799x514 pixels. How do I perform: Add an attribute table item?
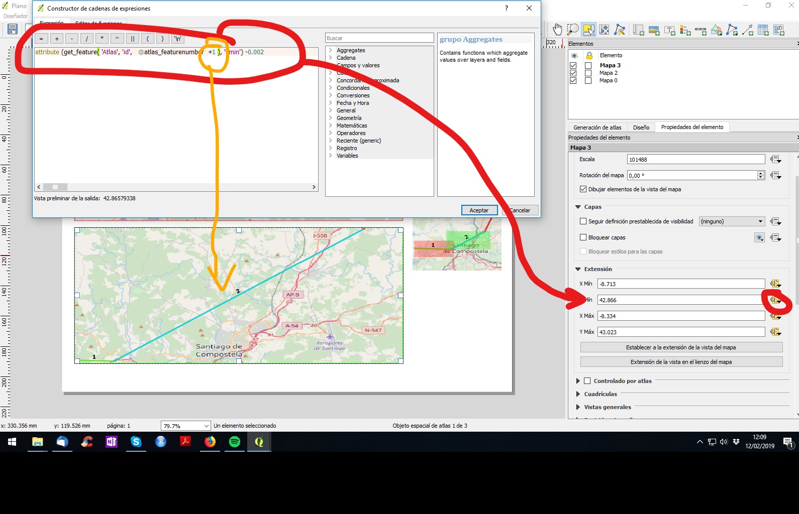click(x=763, y=30)
